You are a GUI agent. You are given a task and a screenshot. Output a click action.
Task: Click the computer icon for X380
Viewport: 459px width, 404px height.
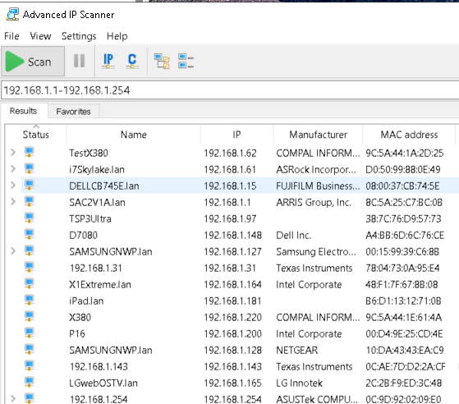click(x=30, y=316)
